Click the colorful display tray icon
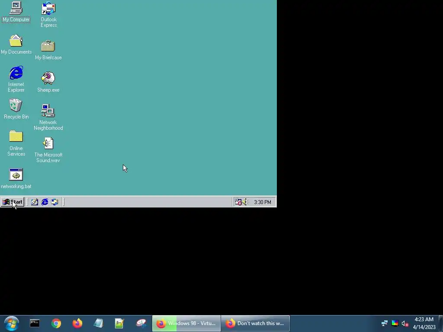Screen dimensions: 443x332 (x=395, y=323)
